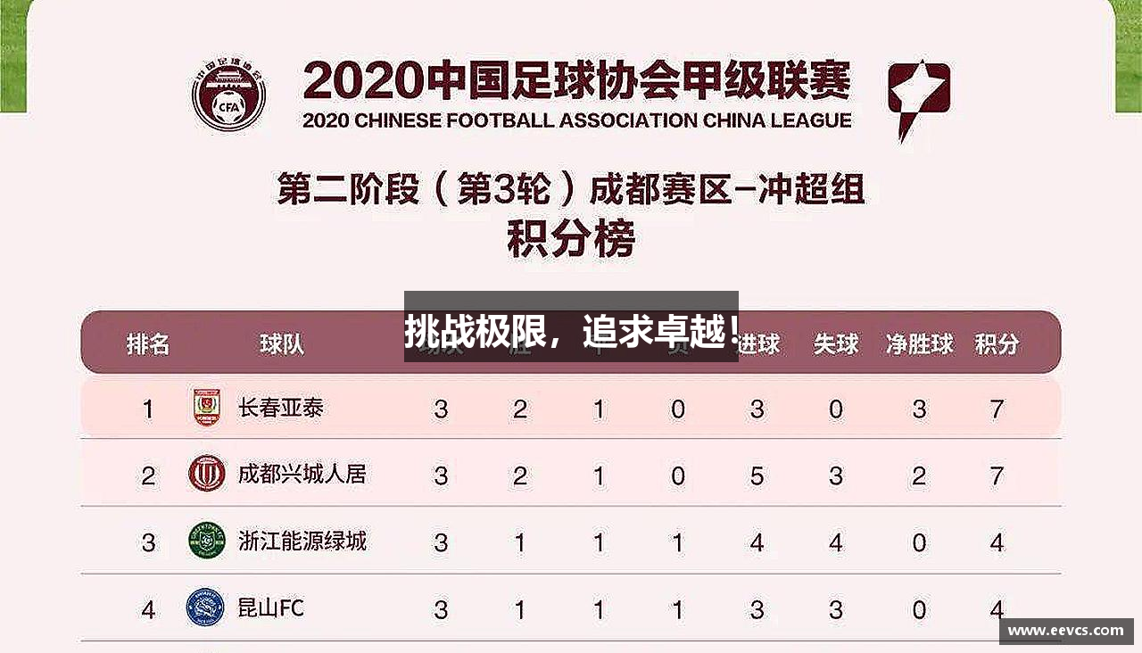Select the 排名 column header

tap(148, 344)
